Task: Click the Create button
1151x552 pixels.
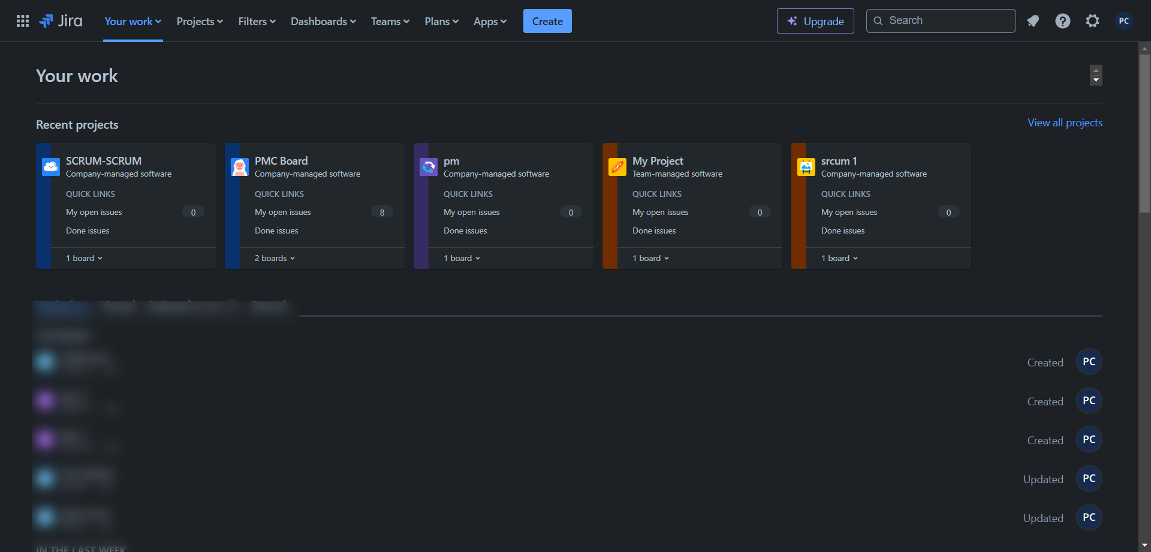Action: [x=547, y=21]
